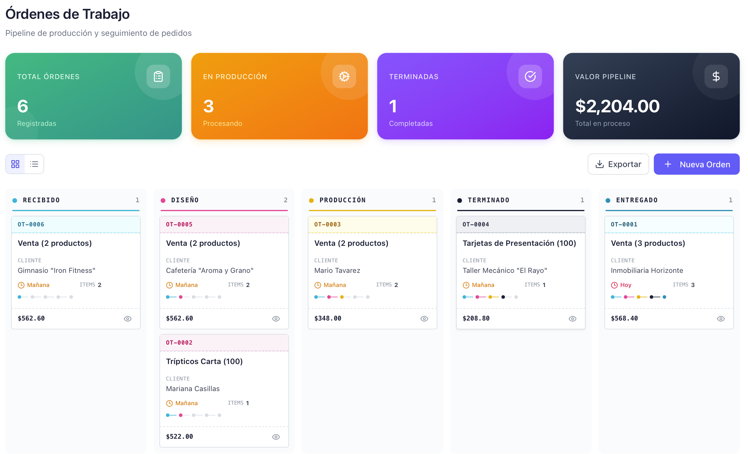Open Tarjetas de Presentación (100) card title
This screenshot has height=454, width=748.
pos(519,243)
